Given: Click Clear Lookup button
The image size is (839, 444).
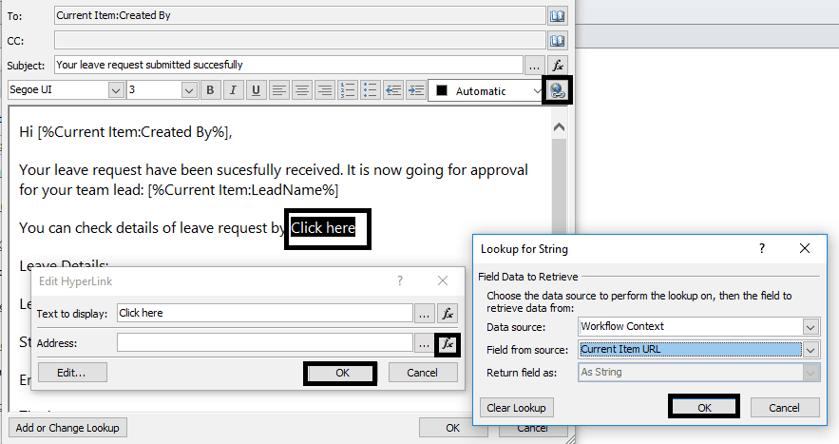Looking at the screenshot, I should click(516, 408).
